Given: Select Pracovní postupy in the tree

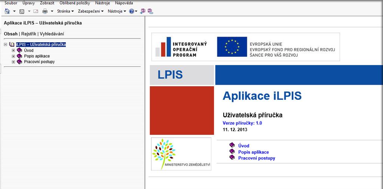Looking at the screenshot, I should click(x=39, y=62).
